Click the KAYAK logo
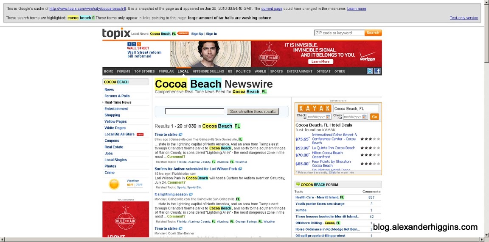The height and width of the screenshot is (242, 489). point(315,108)
